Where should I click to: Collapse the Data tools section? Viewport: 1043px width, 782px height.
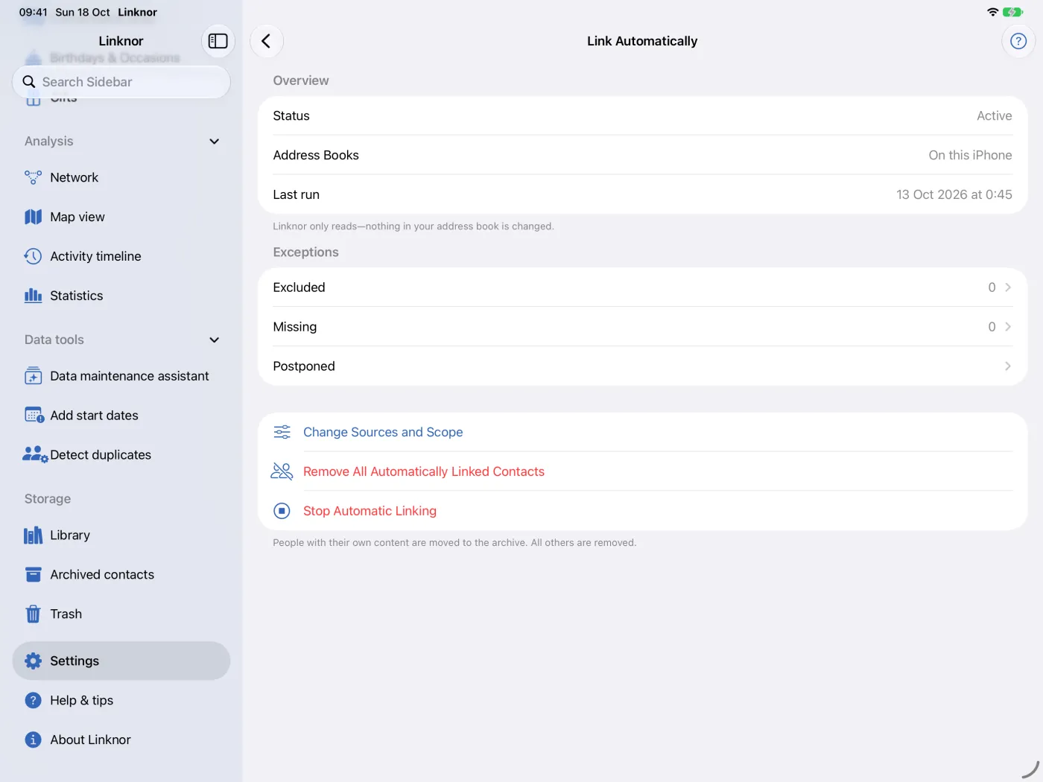click(215, 340)
